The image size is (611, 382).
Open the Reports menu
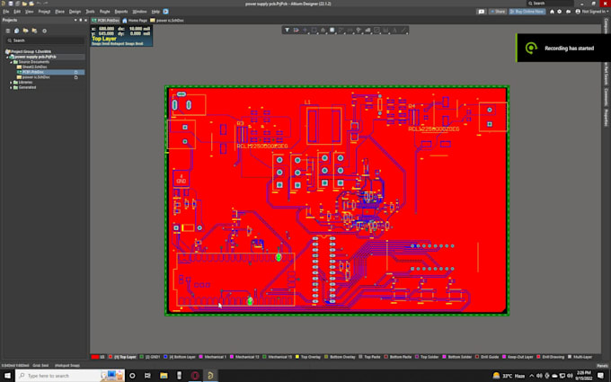click(x=121, y=12)
